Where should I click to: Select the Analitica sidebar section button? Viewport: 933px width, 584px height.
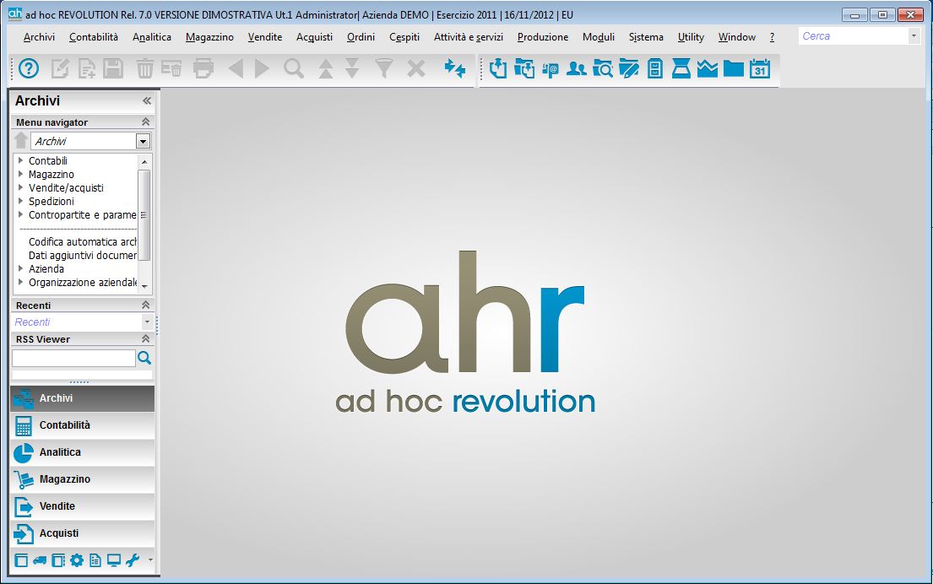point(82,452)
